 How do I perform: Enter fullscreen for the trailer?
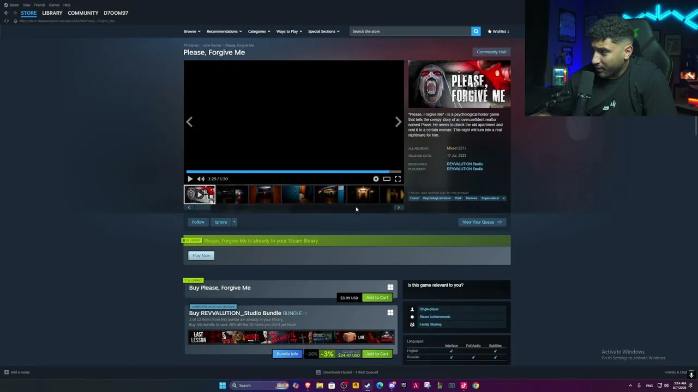click(x=398, y=179)
